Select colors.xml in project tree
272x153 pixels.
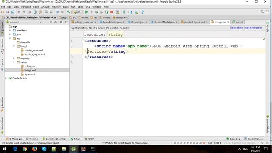(28, 66)
